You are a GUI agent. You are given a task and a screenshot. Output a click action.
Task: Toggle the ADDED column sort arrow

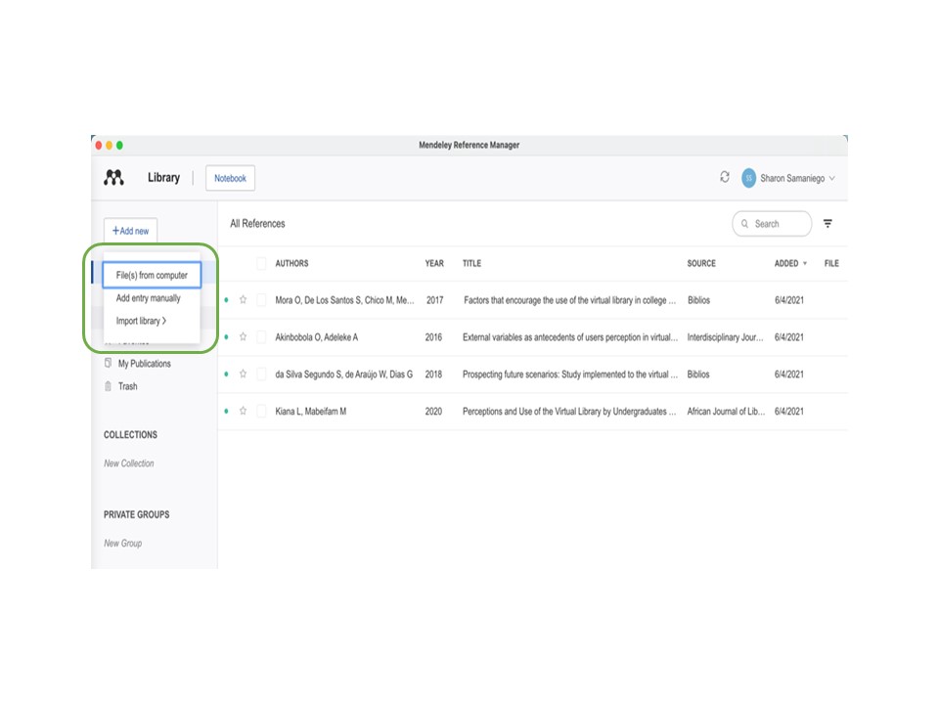pyautogui.click(x=805, y=263)
